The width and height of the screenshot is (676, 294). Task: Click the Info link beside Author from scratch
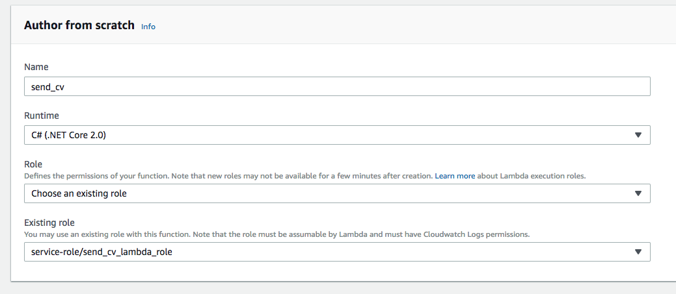[148, 27]
